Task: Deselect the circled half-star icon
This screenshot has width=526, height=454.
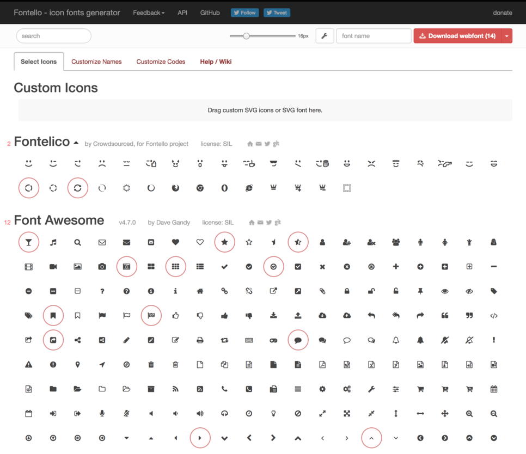Action: (x=298, y=242)
